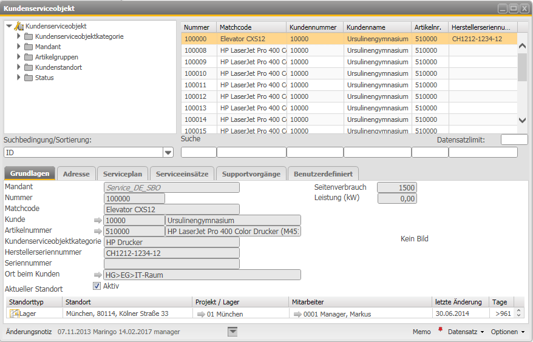This screenshot has width=533, height=342.
Task: Click the Seitenverbrauch field showing 1500
Action: 397,187
